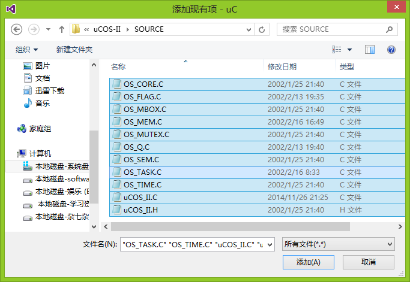Click navigation pane scroll up arrow
Viewport: 410px width, 282px height.
(x=94, y=65)
